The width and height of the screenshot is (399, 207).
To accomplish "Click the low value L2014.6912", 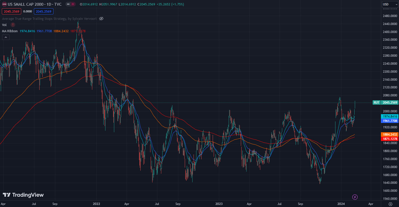I will point(127,4).
